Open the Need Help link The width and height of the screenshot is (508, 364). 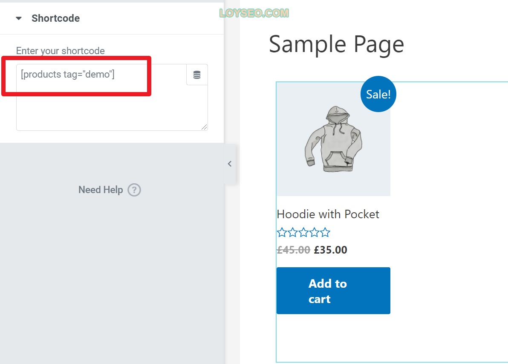click(101, 190)
